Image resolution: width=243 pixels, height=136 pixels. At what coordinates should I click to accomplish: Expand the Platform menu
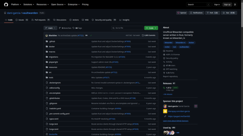16,5
